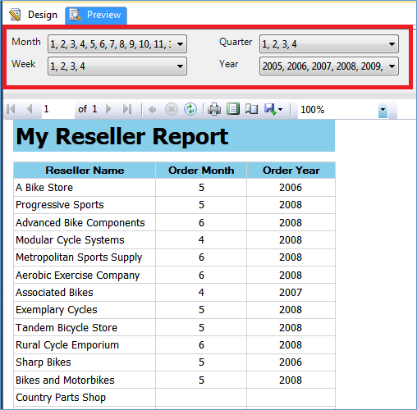Expand the Year parameter dropdown
This screenshot has width=417, height=410.
329,66
